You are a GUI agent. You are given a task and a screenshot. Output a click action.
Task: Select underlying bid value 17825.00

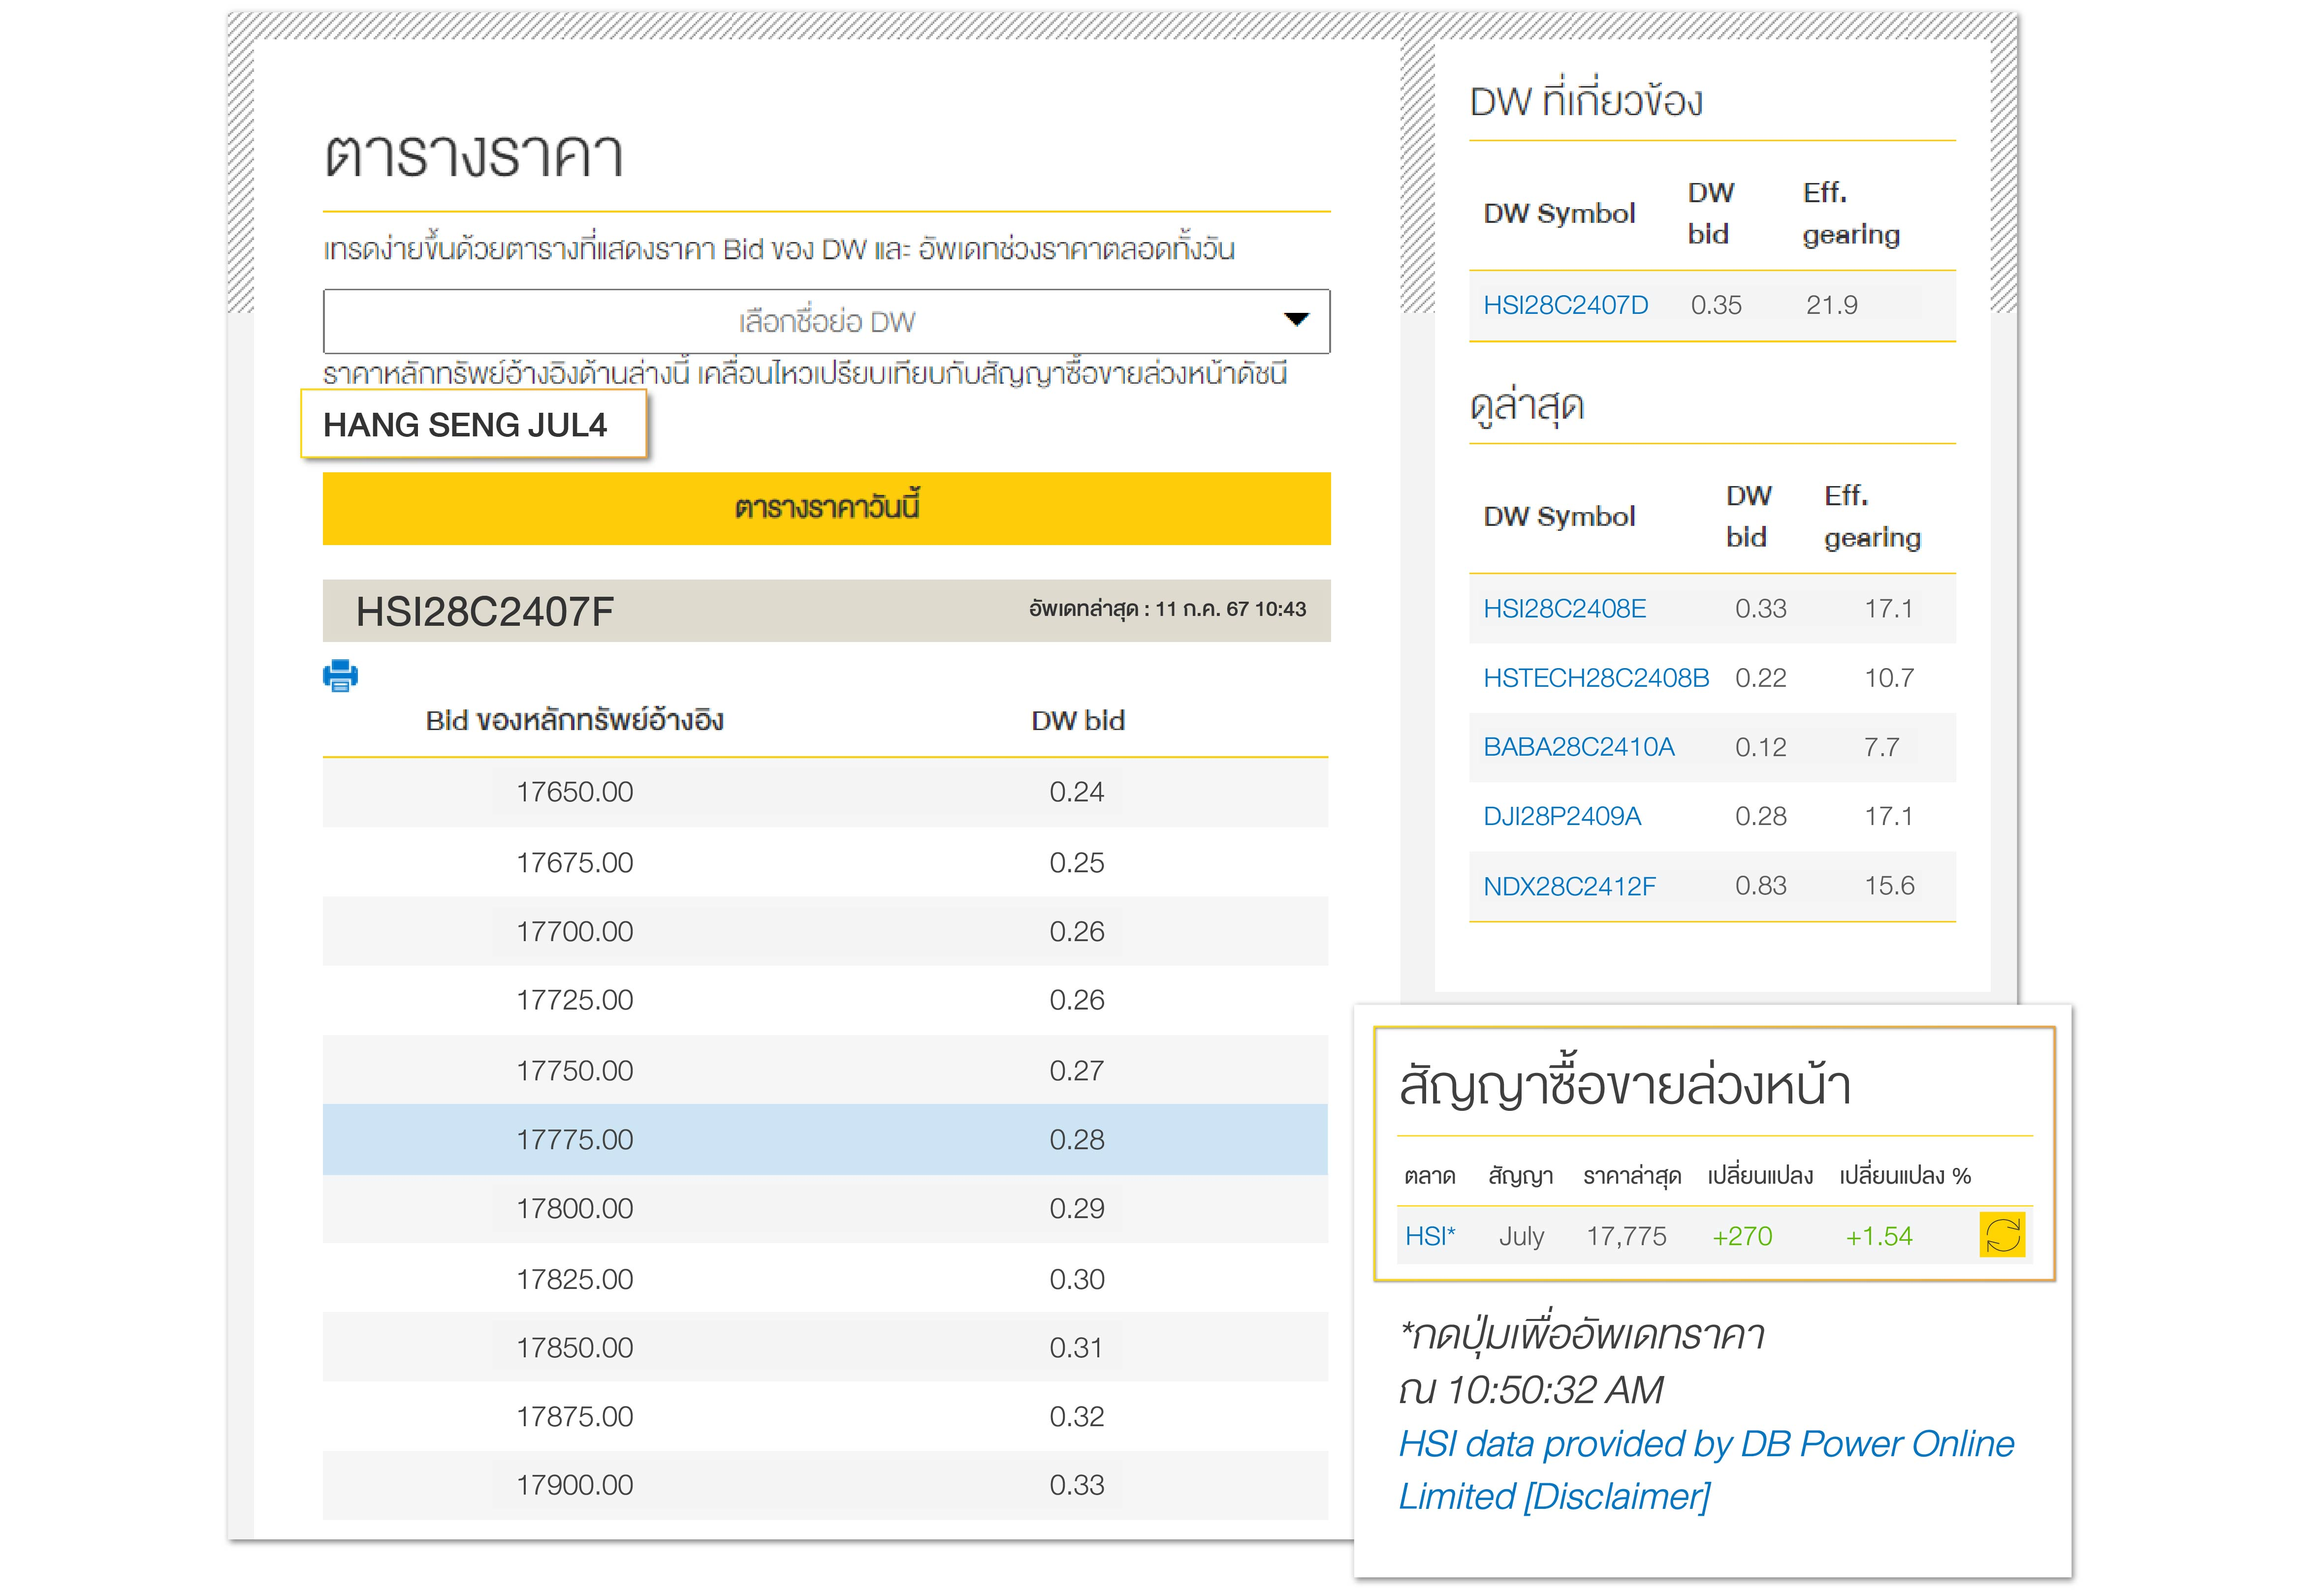point(574,1279)
